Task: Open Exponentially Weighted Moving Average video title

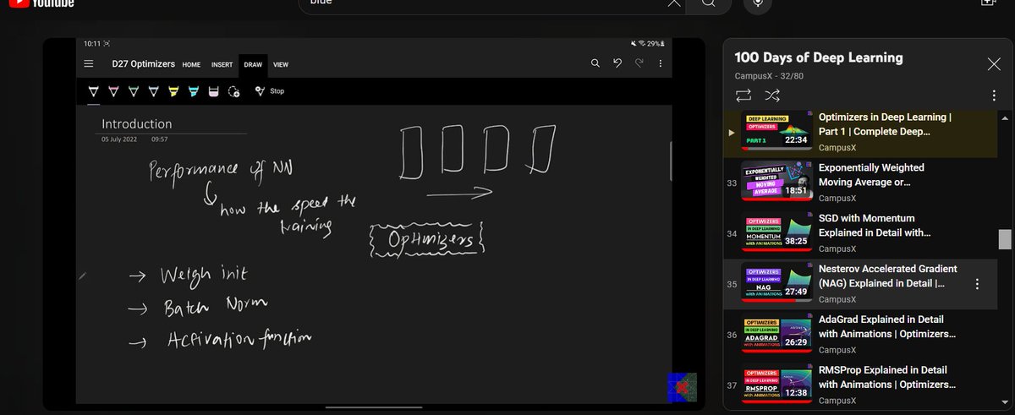Action: 871,175
